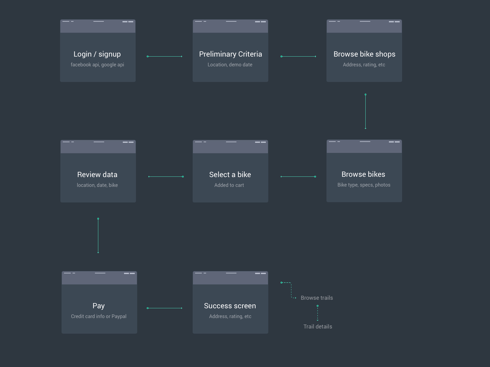Viewport: 490px width, 367px height.
Task: Open the Browse bike shops card
Action: pos(364,51)
